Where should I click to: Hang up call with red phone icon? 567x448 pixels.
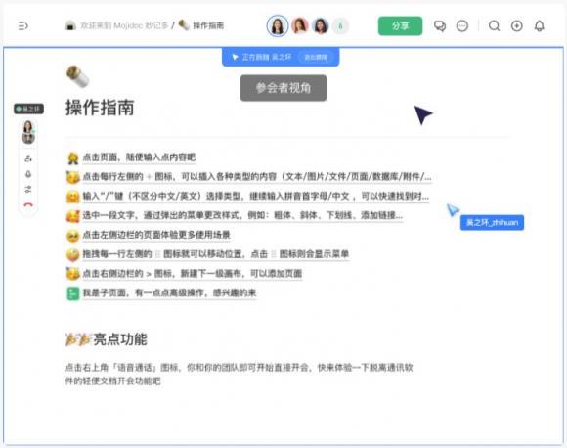click(x=28, y=204)
